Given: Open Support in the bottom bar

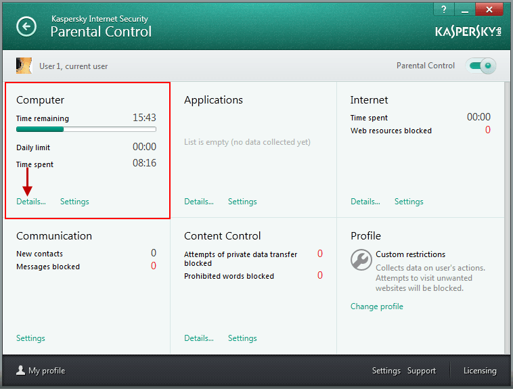Looking at the screenshot, I should (422, 371).
